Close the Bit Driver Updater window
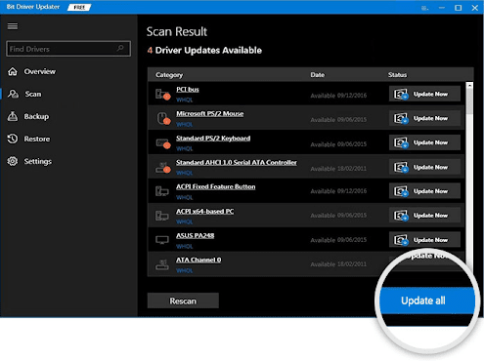Image resolution: width=484 pixels, height=361 pixels. pyautogui.click(x=475, y=8)
